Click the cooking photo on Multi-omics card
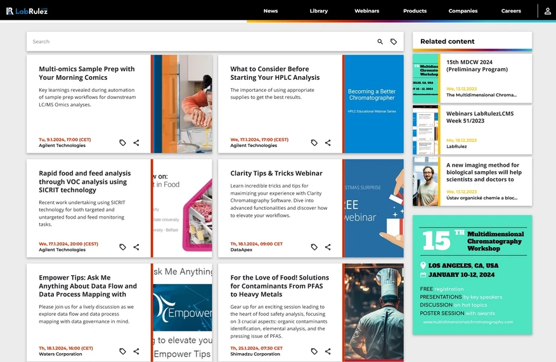The width and height of the screenshot is (556, 362). pyautogui.click(x=183, y=104)
